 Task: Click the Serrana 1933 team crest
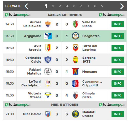coord(76,60)
